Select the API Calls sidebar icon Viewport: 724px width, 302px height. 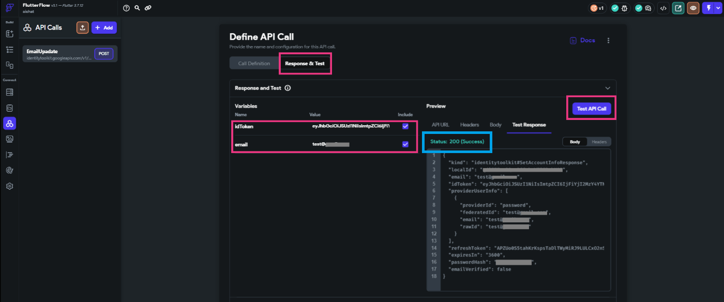[9, 123]
